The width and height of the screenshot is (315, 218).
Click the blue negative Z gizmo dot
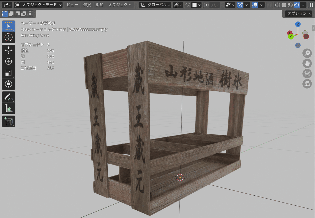(x=298, y=45)
